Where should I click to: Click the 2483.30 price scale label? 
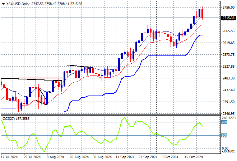click(x=228, y=78)
